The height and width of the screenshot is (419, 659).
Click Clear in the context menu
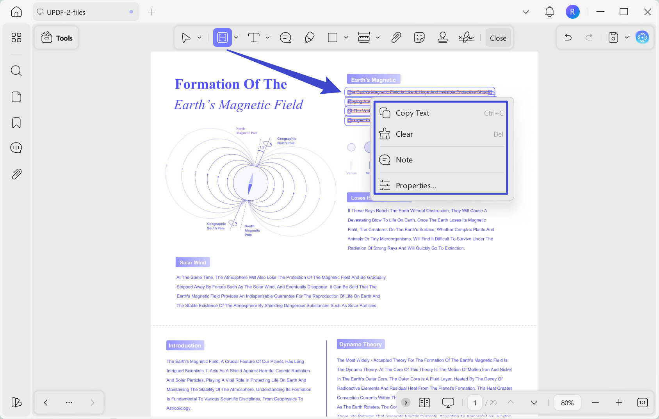pos(441,134)
